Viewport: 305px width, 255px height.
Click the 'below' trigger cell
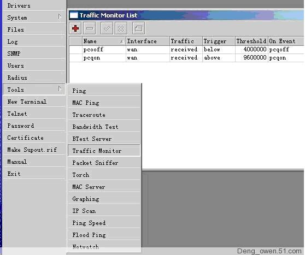coord(212,50)
